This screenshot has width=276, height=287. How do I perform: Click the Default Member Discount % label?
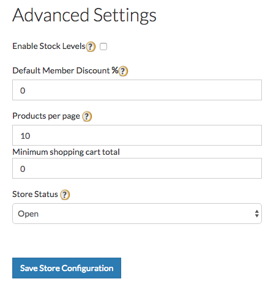coord(65,70)
